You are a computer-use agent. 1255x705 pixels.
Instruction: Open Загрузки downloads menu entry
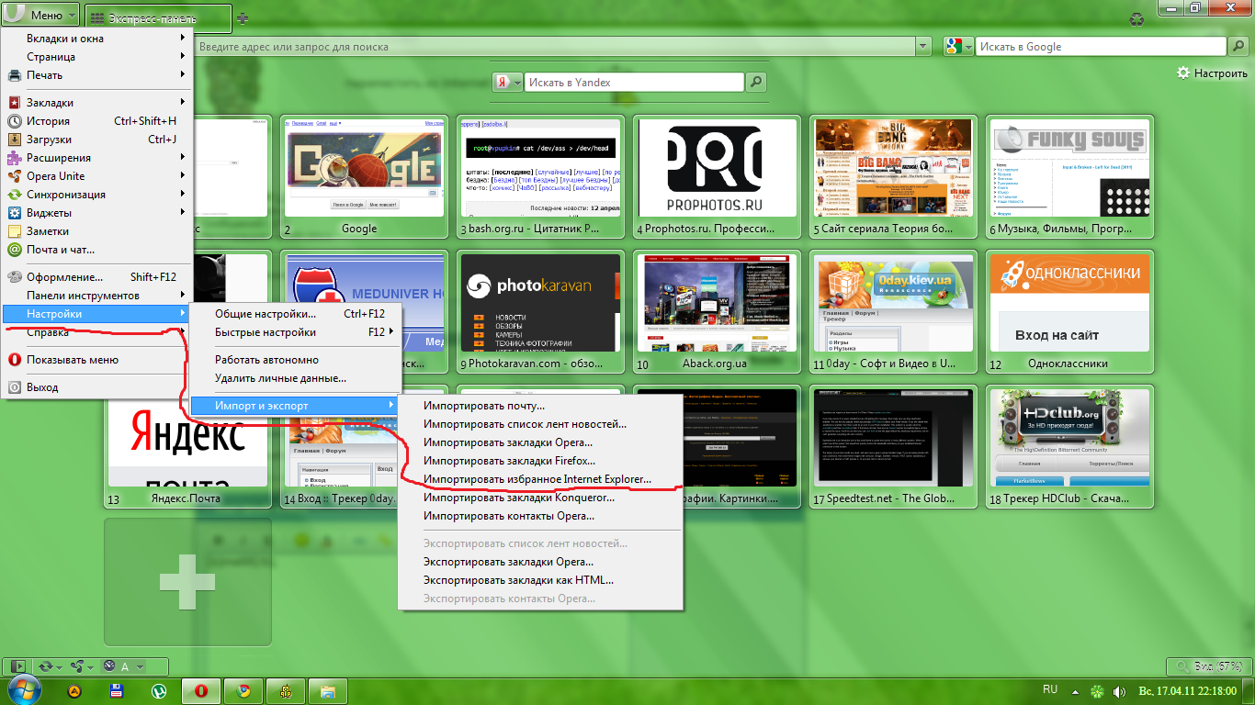tap(96, 140)
